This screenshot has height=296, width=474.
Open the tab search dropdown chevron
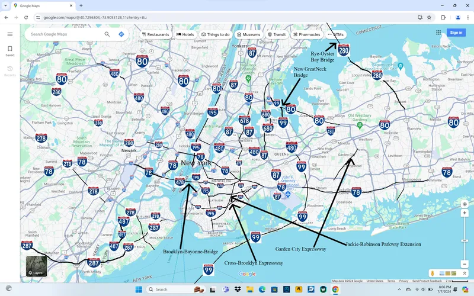(x=5, y=5)
